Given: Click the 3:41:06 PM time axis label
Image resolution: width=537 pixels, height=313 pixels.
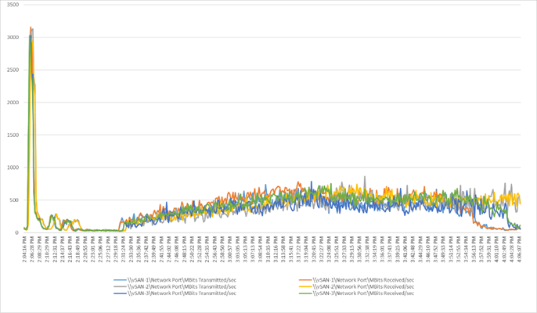Looking at the screenshot, I should [404, 249].
